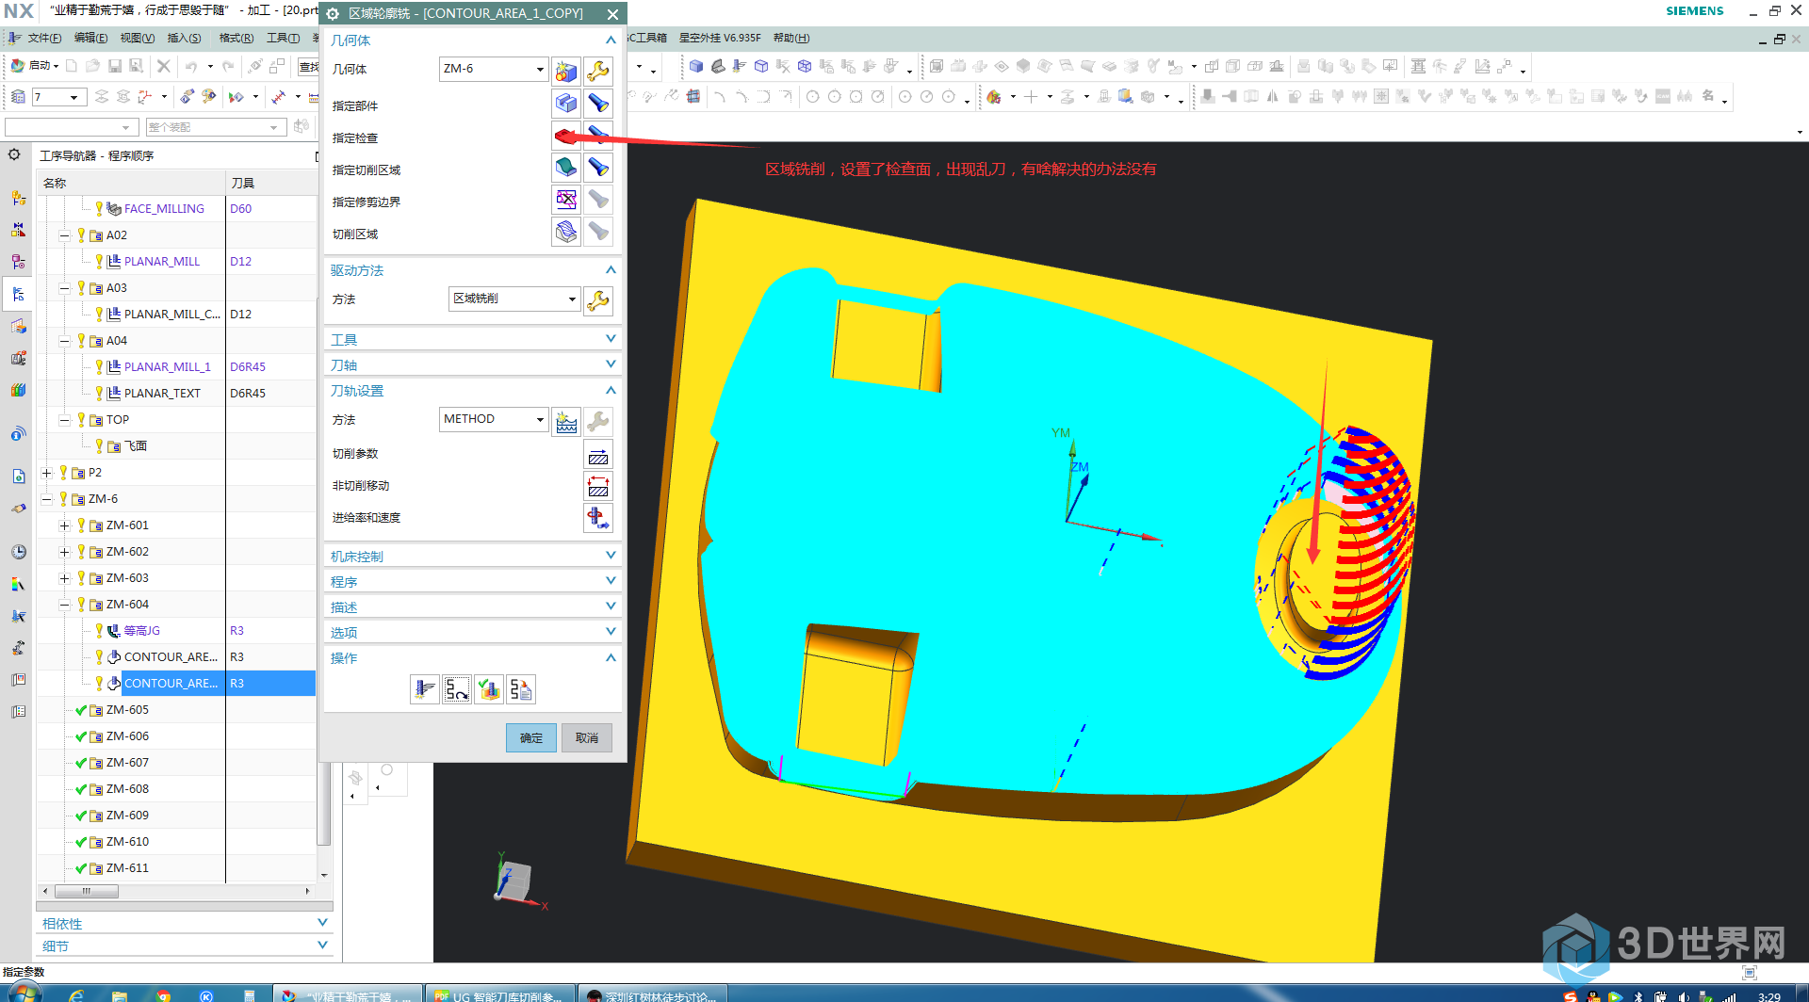This screenshot has width=1809, height=1002.
Task: Collapse the A02 tree node
Action: point(64,235)
